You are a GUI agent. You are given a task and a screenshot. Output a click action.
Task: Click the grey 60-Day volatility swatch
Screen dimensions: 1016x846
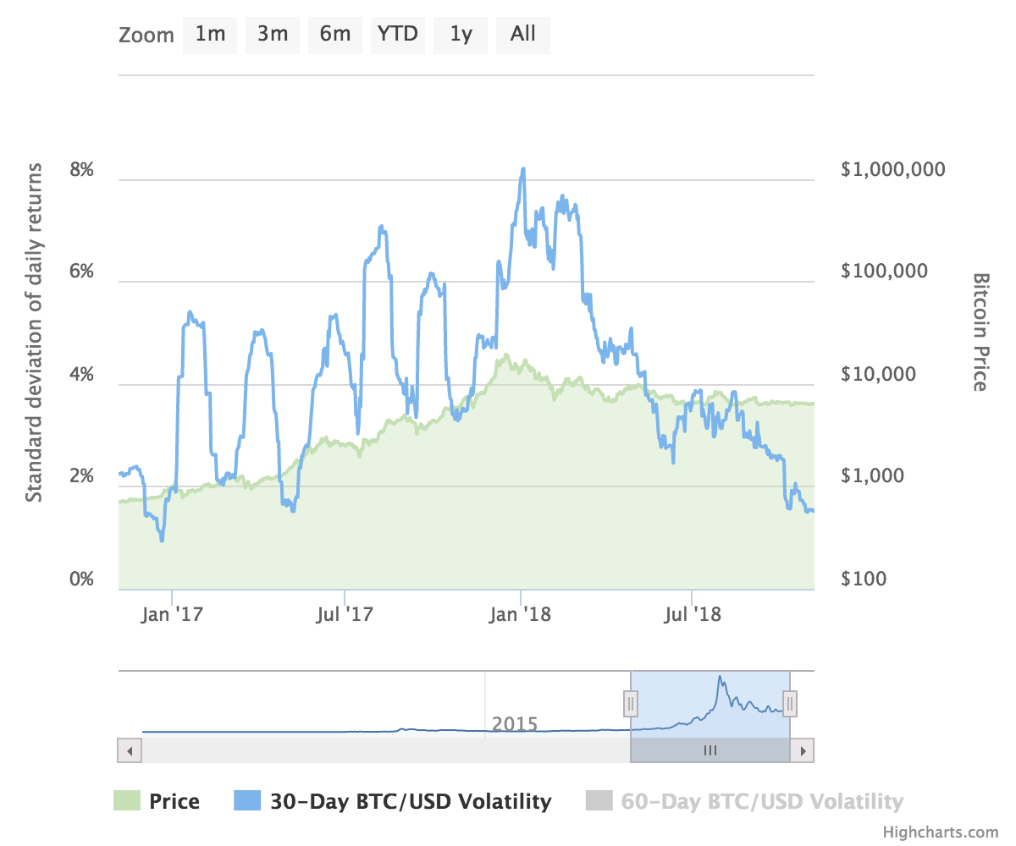click(x=599, y=801)
